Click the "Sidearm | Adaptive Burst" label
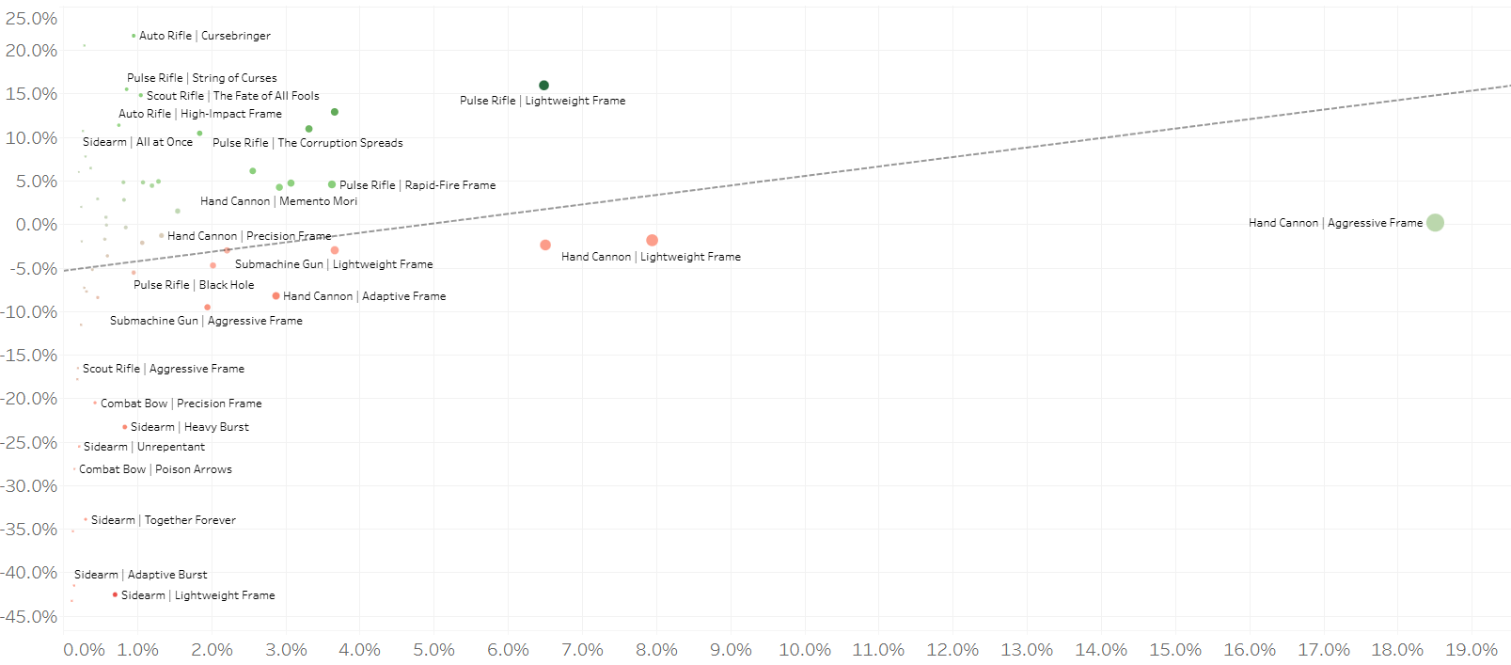Image resolution: width=1511 pixels, height=665 pixels. [141, 575]
